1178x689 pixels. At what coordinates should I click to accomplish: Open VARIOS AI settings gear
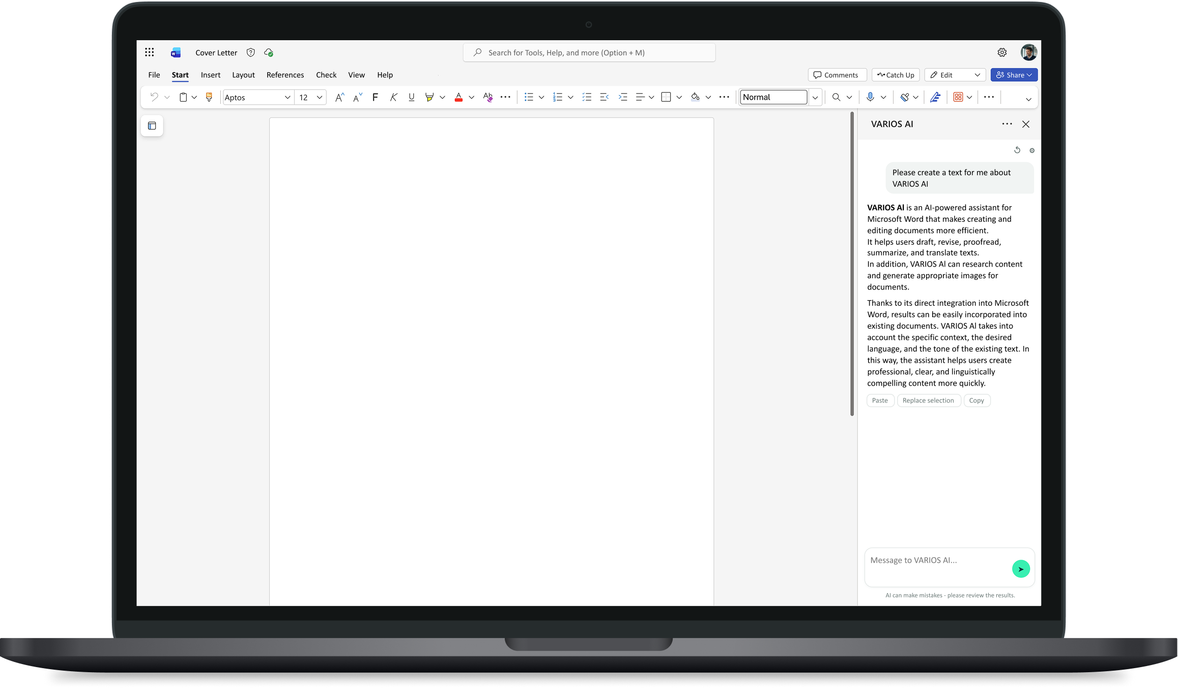[x=1032, y=151]
